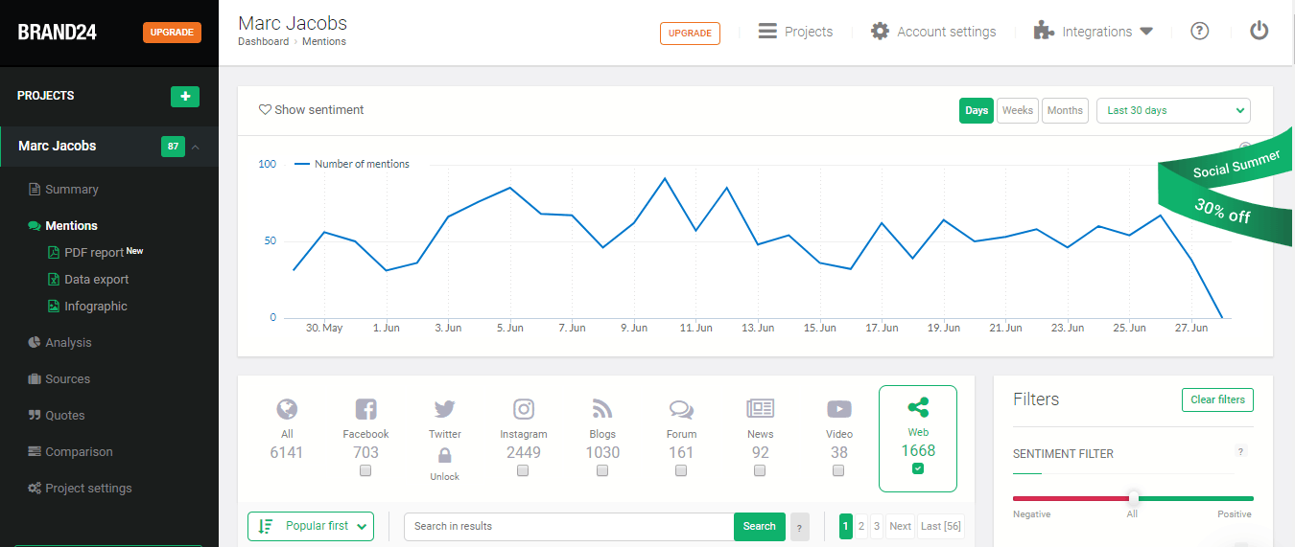Viewport: 1295px width, 547px height.
Task: Open the Popular first sort dropdown
Action: click(x=311, y=526)
